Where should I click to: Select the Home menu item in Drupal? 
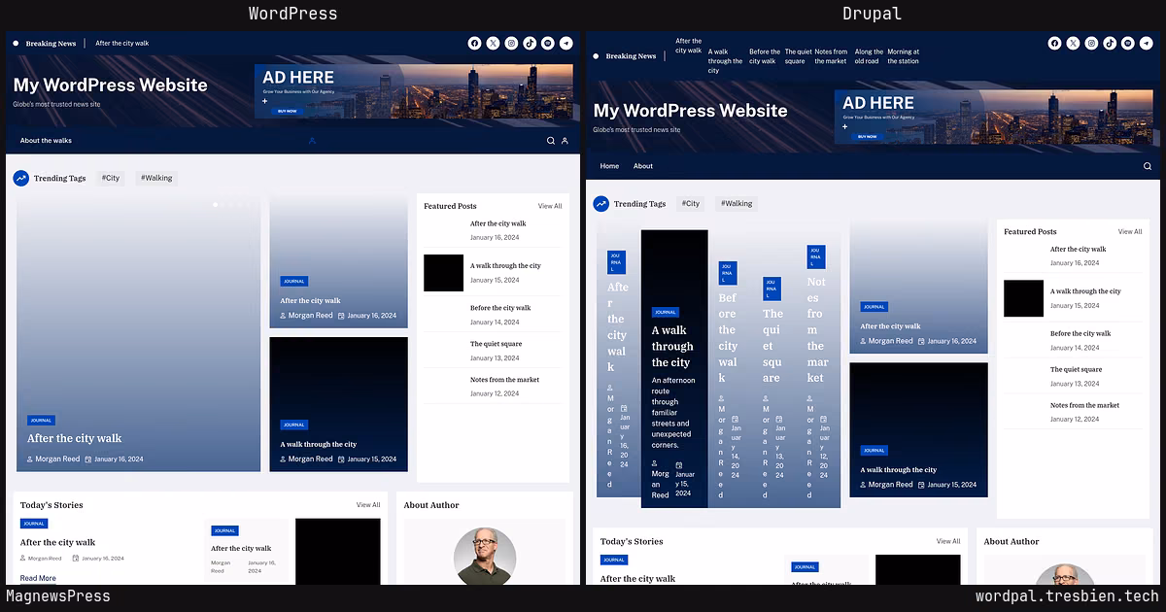pyautogui.click(x=609, y=166)
